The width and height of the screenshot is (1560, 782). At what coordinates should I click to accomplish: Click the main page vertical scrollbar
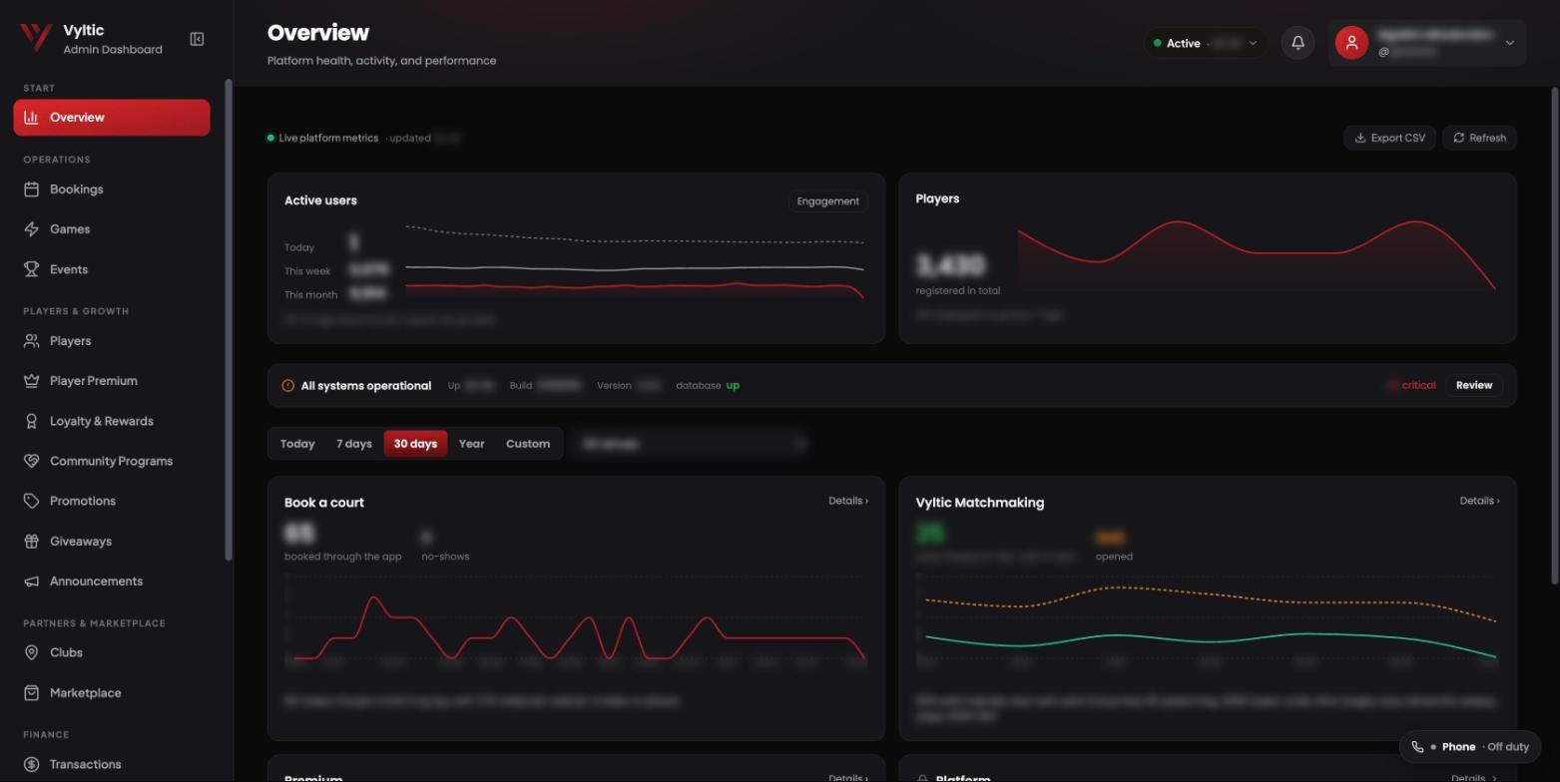tap(1554, 335)
